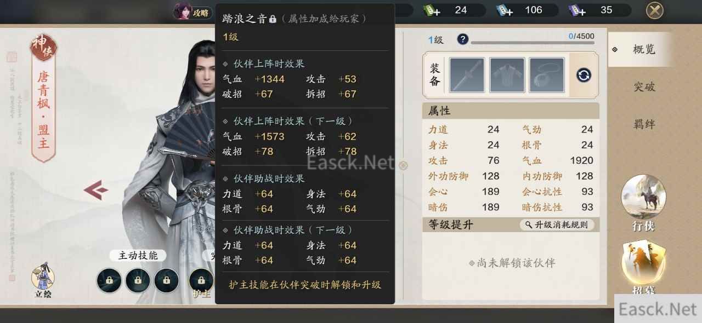Click the third locked active skill slot
The image size is (702, 323).
point(167,281)
